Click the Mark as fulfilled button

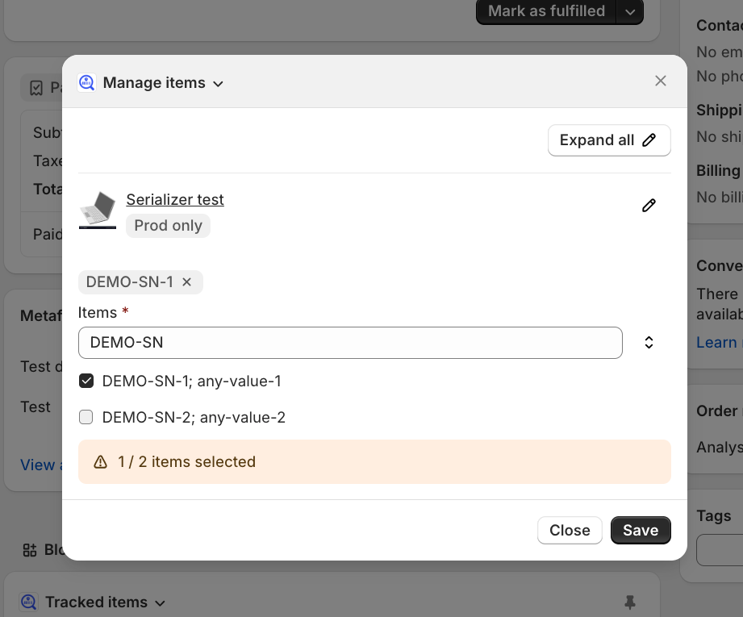tap(546, 11)
